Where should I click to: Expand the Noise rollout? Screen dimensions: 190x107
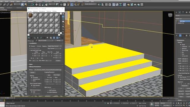(31, 64)
